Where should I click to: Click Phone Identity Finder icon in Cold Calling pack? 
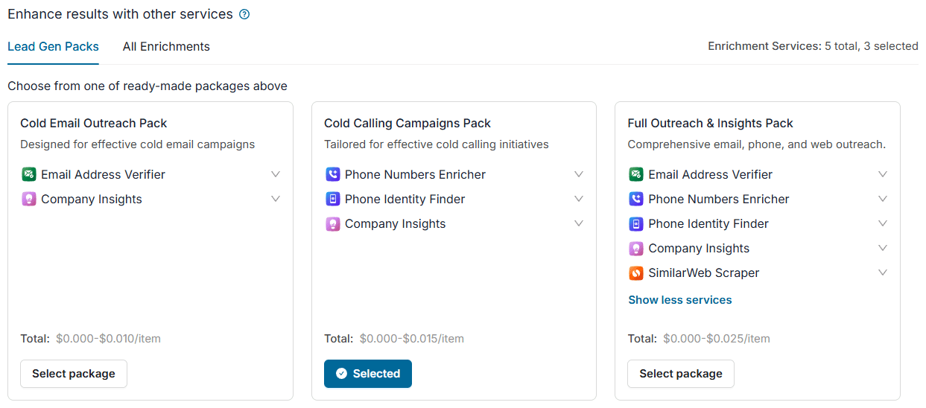(x=333, y=199)
